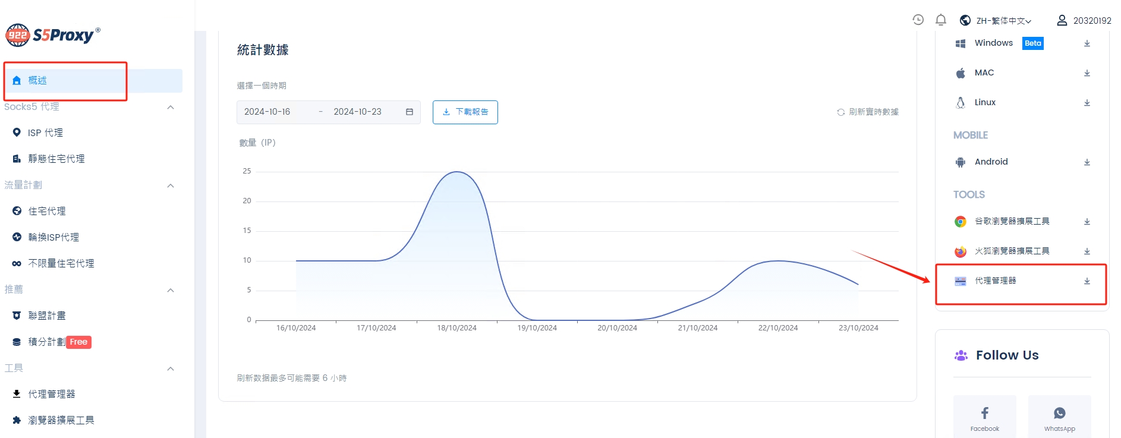Open the notifications bell
1121x438 pixels.
point(940,20)
